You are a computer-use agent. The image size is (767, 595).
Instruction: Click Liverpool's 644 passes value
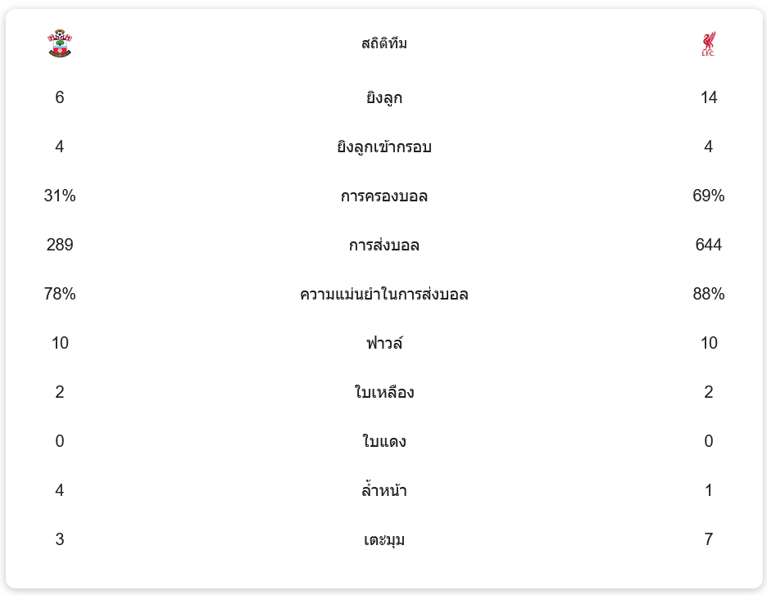[709, 245]
